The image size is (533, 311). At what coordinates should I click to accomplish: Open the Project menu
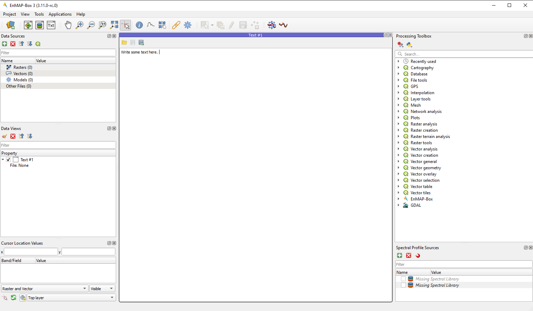9,14
